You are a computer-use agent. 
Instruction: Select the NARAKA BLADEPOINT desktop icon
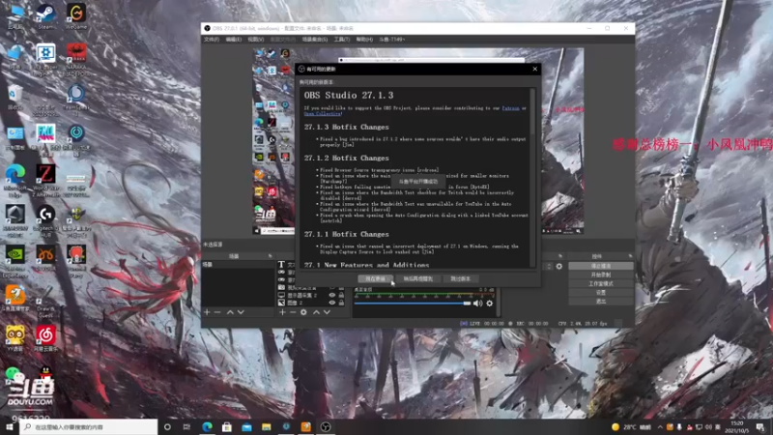76,59
